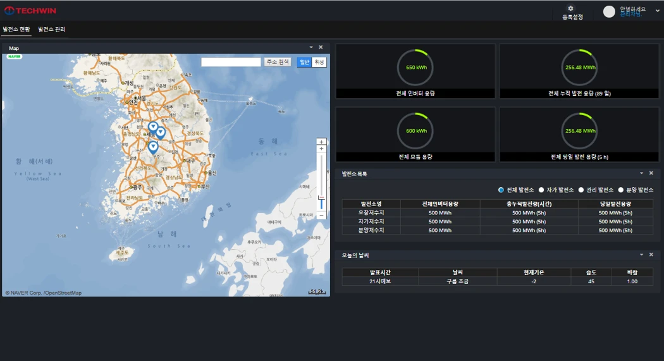Viewport: 664px width, 361px height.
Task: Click the user profile avatar
Action: coord(609,11)
